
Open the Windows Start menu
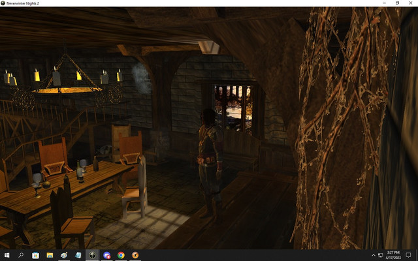pos(7,255)
